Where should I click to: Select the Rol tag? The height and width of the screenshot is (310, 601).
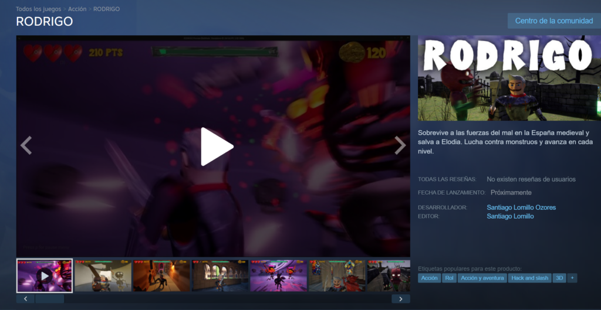pyautogui.click(x=449, y=278)
